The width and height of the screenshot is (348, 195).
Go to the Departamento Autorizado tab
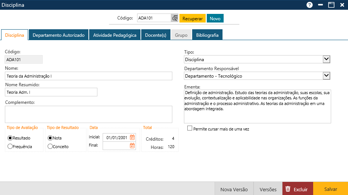tap(58, 35)
